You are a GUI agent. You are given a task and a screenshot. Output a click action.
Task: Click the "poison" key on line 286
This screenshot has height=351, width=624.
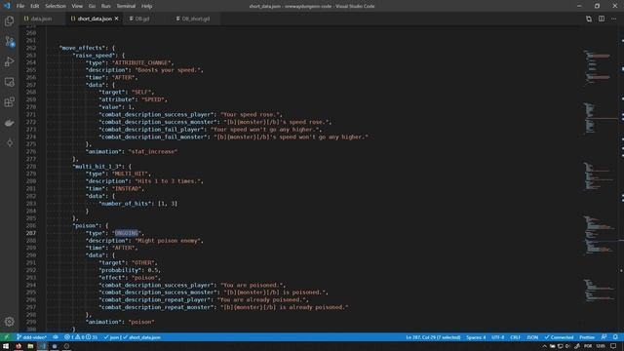pyautogui.click(x=86, y=225)
